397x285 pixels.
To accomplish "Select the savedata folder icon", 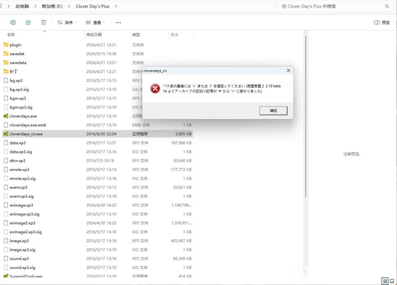I will pos(6,62).
